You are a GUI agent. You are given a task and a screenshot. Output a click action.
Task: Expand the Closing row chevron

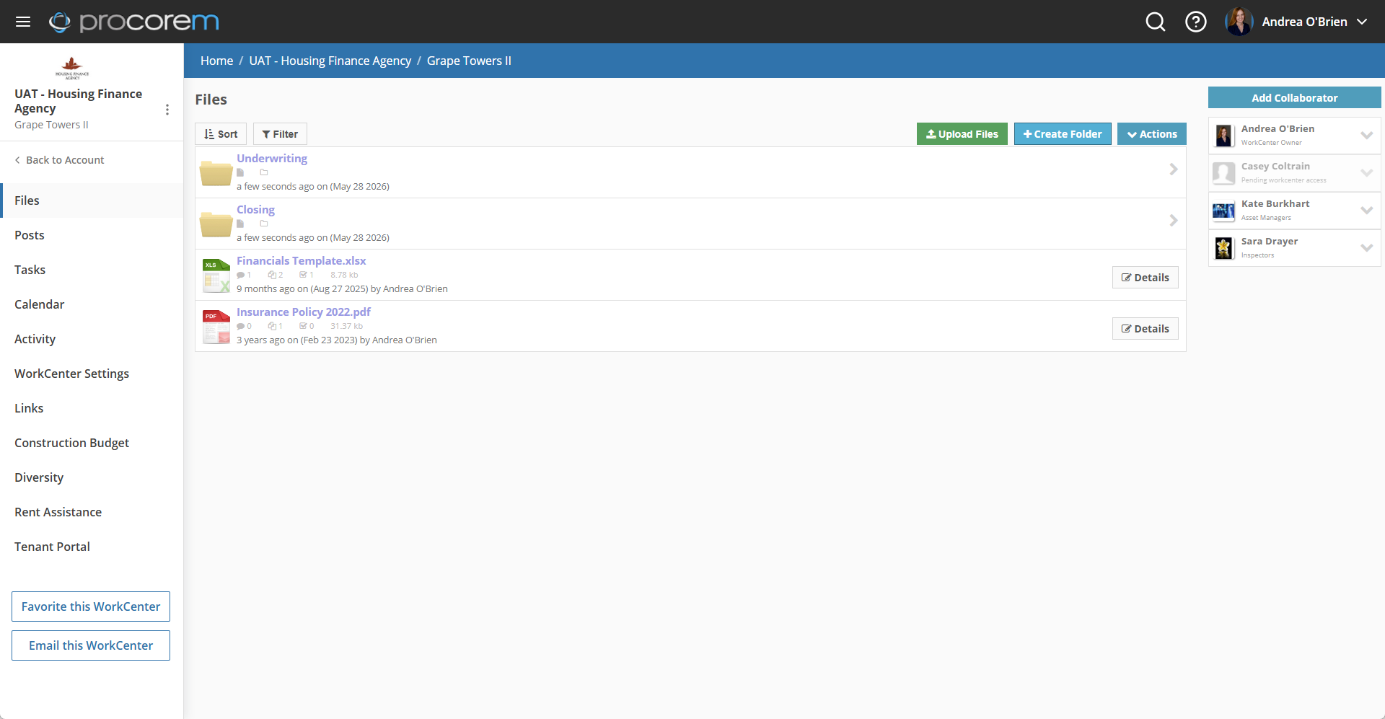click(1173, 221)
